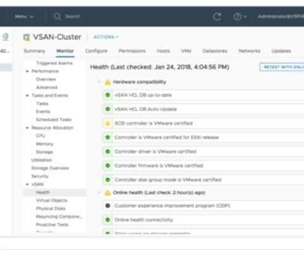This screenshot has width=304, height=256.
Task: Select Overview under Performance
Action: point(46,79)
